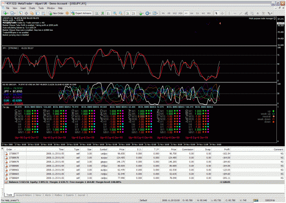Open the Window menu
This screenshot has height=203, width=286.
(51, 8)
